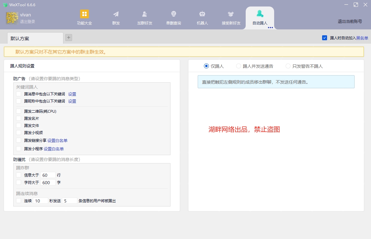Check 踢消息中包含以下关键词 option
This screenshot has width=371, height=239.
click(x=19, y=94)
